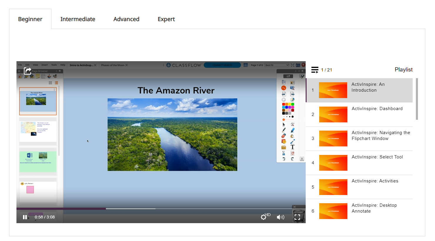Open the Expert tab

coord(166,19)
